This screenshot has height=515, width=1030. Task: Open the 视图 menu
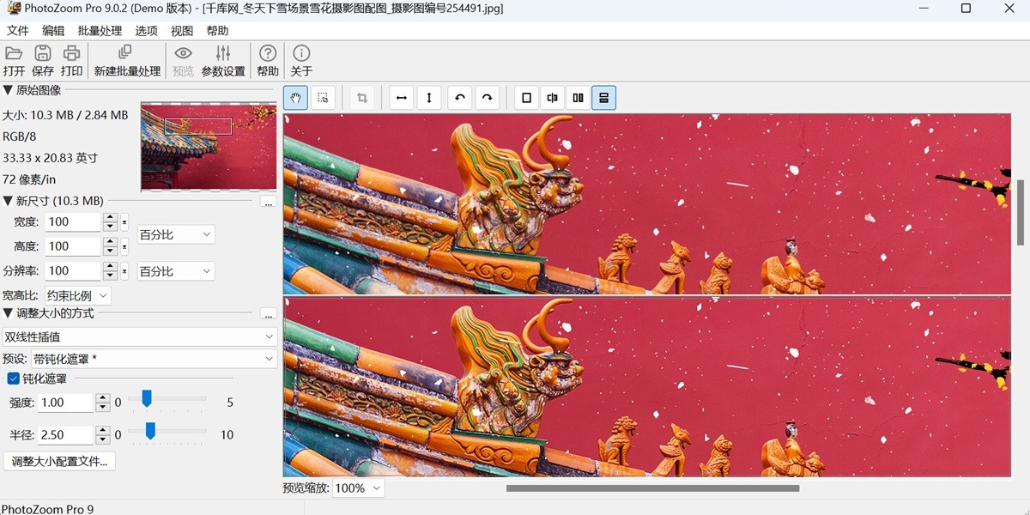point(182,30)
